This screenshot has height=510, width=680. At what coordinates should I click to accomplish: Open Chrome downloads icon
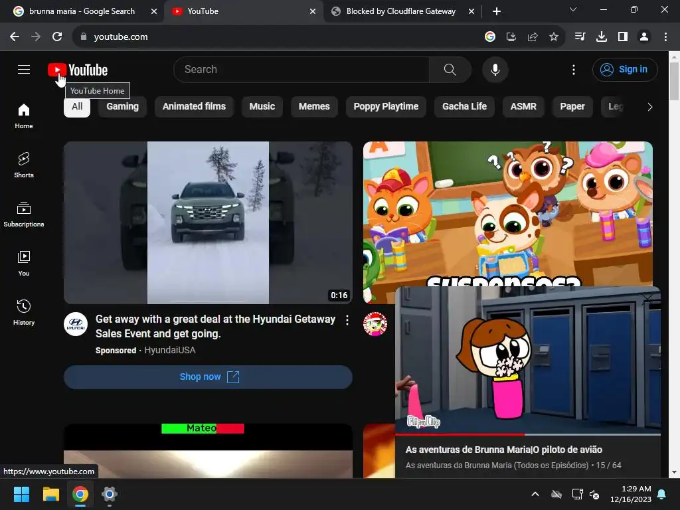click(x=601, y=37)
